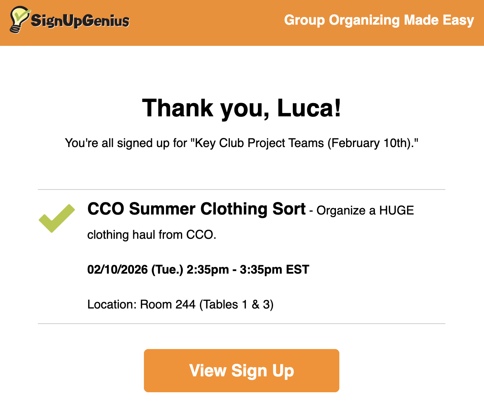Viewport: 484px width, 404px height.
Task: Click the word "HUGE" in the description
Action: [397, 211]
